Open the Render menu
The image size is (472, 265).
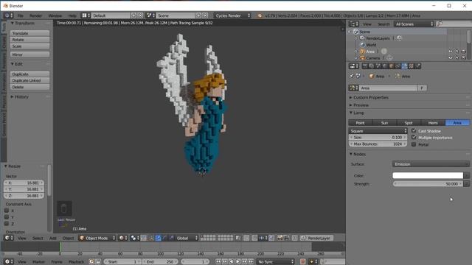pos(36,15)
